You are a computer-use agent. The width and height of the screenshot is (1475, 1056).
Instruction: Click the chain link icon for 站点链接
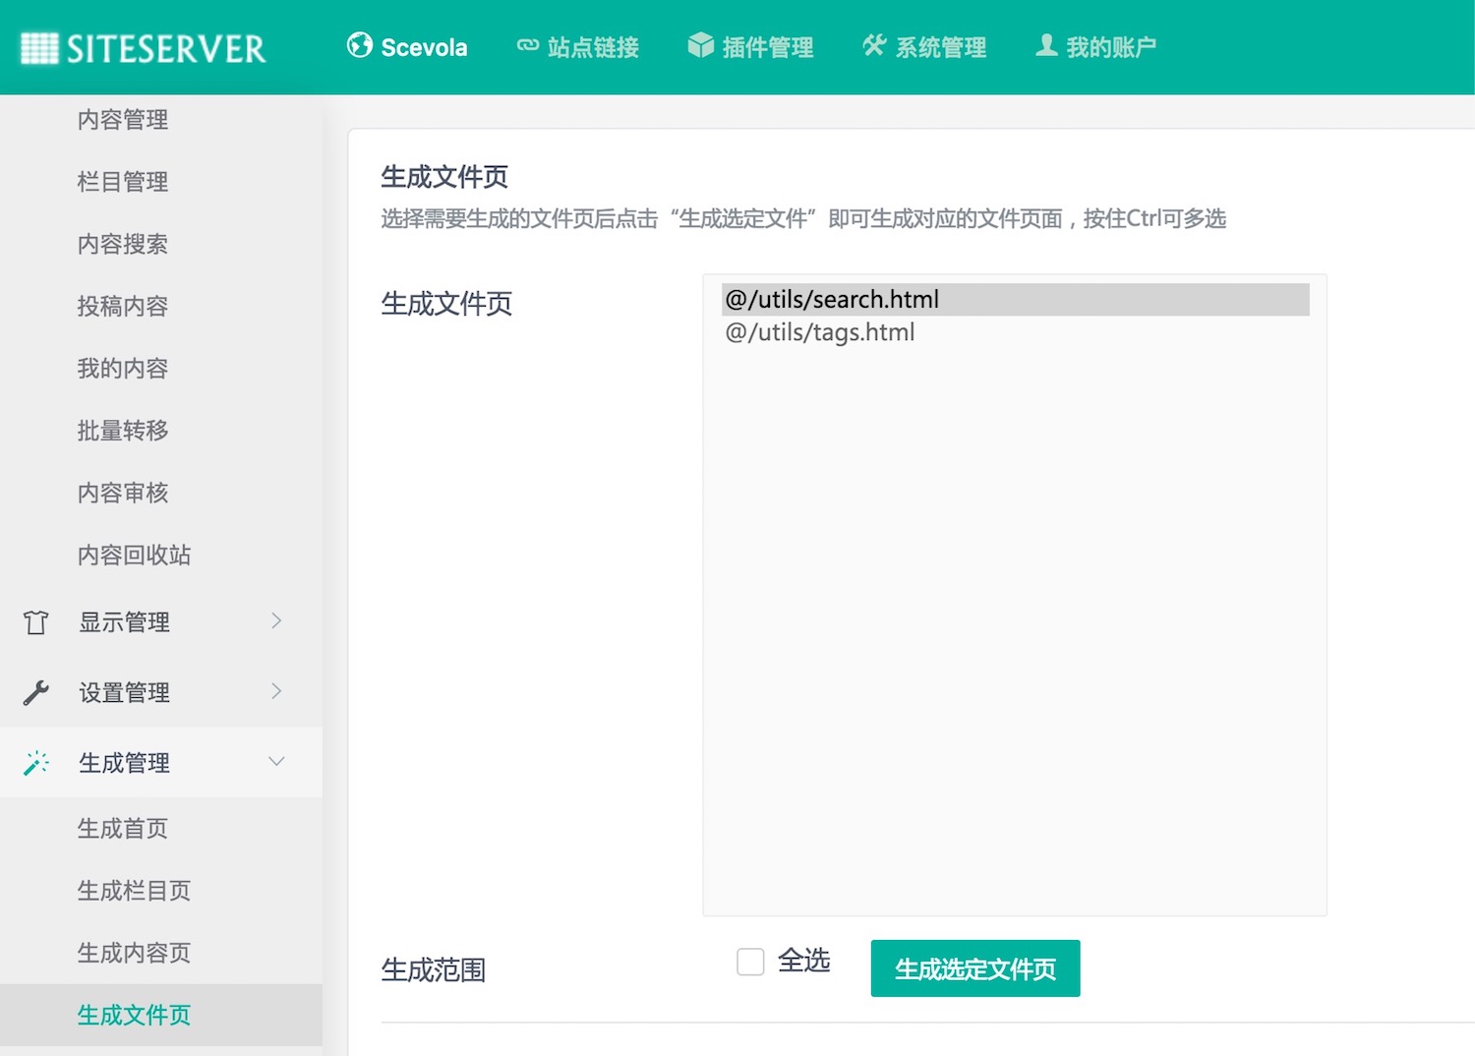(528, 45)
